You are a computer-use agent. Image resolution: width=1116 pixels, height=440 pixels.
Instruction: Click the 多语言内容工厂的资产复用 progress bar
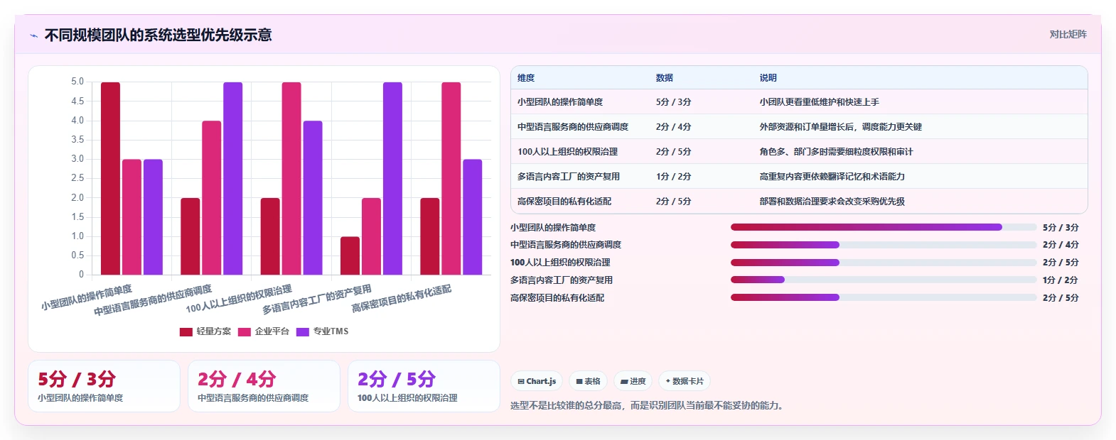pos(884,280)
